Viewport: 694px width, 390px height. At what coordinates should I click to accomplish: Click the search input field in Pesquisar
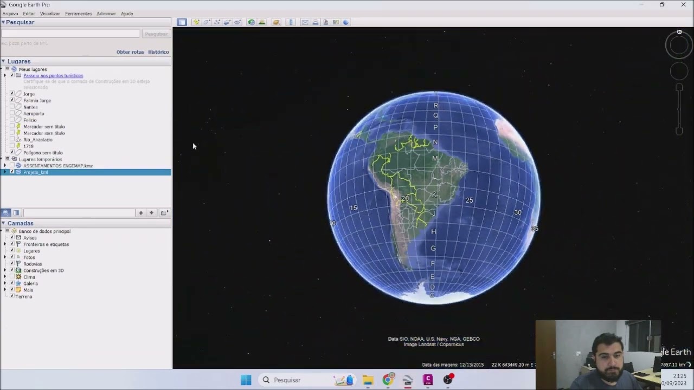pyautogui.click(x=70, y=34)
